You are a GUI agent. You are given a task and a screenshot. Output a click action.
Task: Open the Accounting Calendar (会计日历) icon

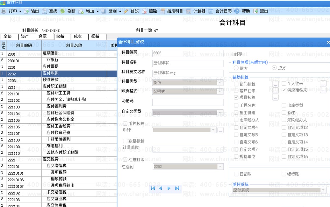pos(211,11)
